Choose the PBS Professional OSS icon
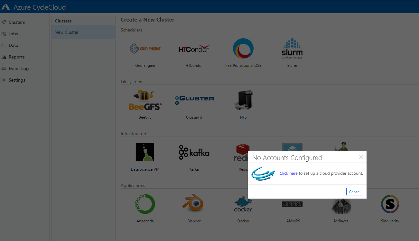This screenshot has width=419, height=241. click(x=243, y=49)
